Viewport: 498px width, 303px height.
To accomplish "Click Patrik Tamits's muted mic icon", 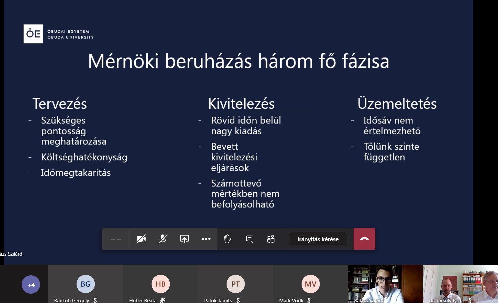I will coord(238,300).
